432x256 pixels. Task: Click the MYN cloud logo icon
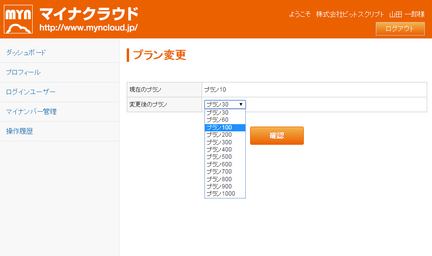[18, 19]
